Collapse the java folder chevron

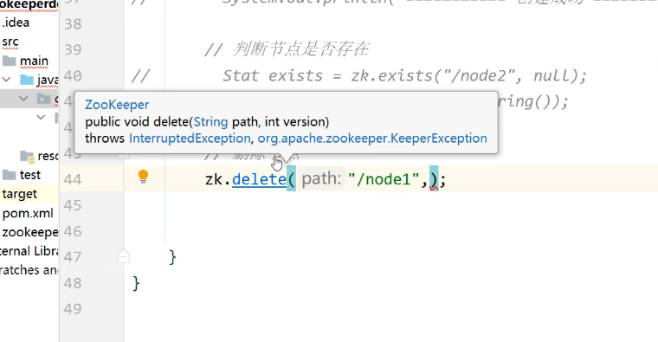pyautogui.click(x=6, y=80)
